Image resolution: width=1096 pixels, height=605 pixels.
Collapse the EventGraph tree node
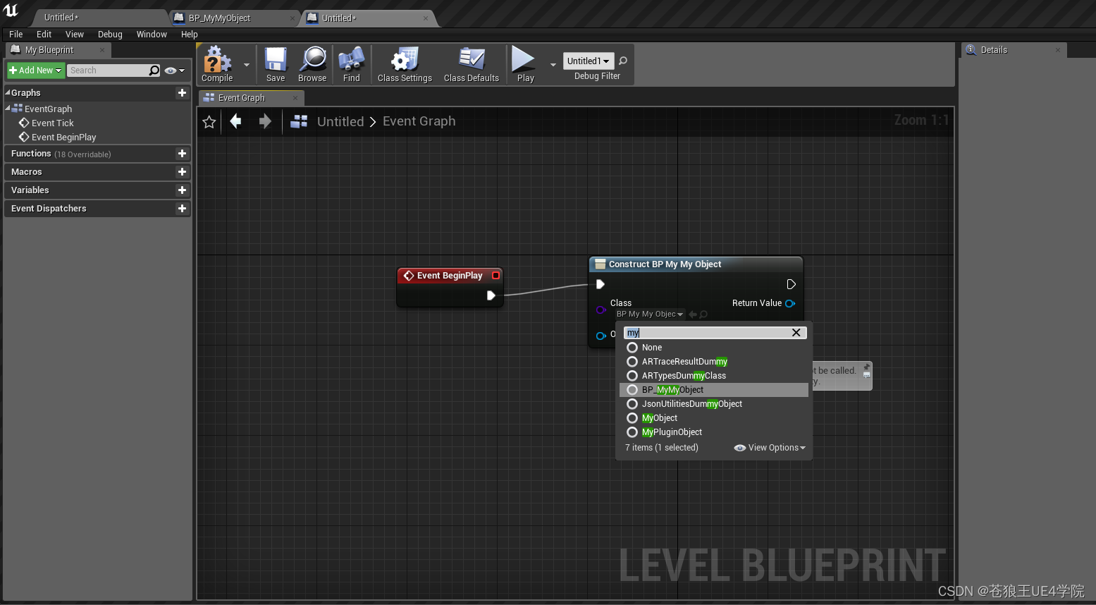(8, 108)
